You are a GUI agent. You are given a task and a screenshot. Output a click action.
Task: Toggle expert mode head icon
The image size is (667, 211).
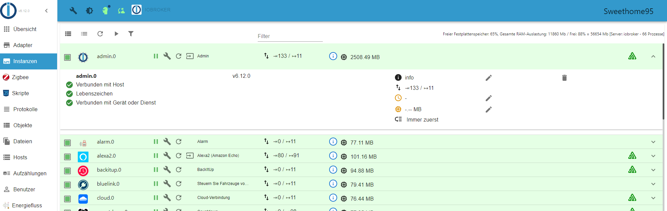(x=106, y=10)
